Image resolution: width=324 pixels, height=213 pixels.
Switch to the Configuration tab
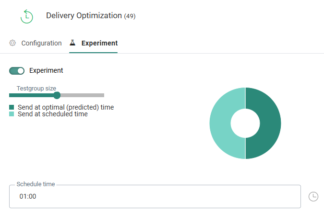[41, 43]
